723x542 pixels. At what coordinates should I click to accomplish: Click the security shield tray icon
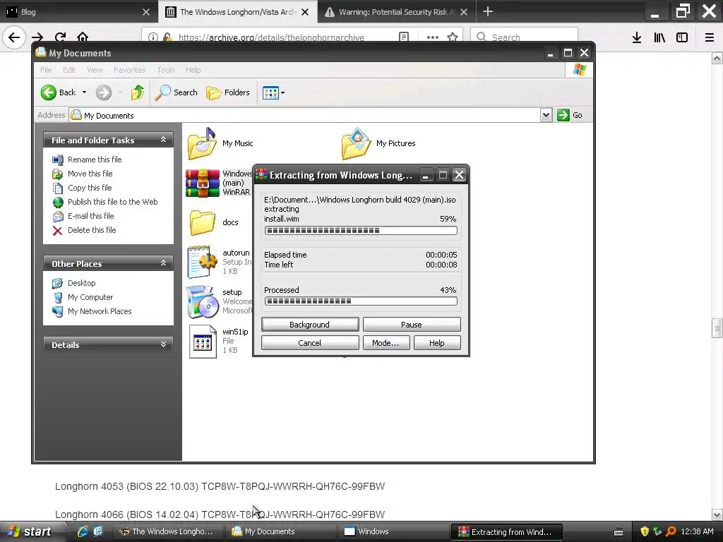click(x=645, y=531)
